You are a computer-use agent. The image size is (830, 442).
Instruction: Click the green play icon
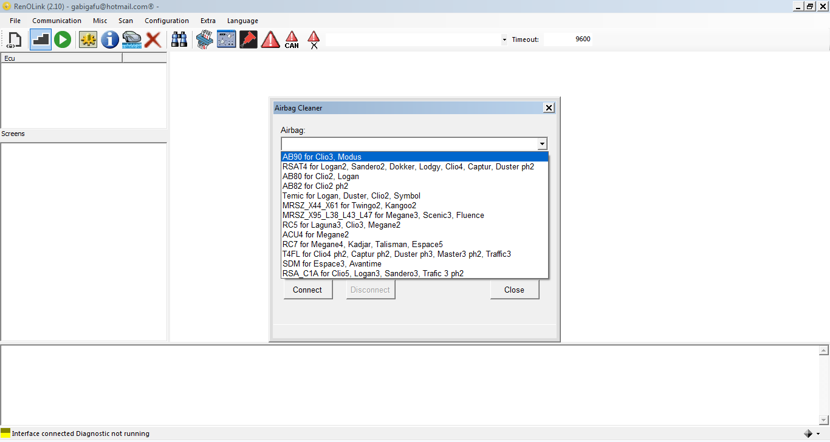click(x=63, y=40)
